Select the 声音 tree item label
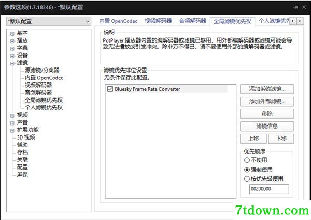This screenshot has width=311, height=220. click(22, 122)
